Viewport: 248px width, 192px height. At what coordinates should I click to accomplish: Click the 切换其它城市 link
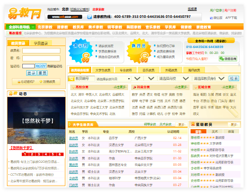point(80,9)
